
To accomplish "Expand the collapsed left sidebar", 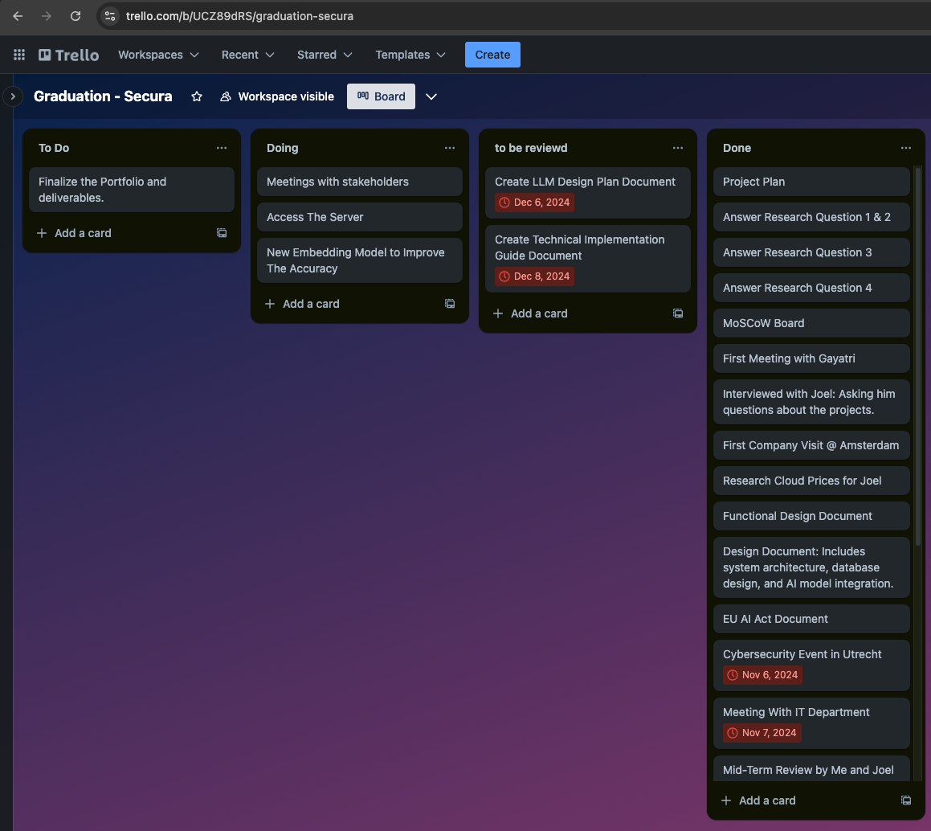I will point(13,96).
